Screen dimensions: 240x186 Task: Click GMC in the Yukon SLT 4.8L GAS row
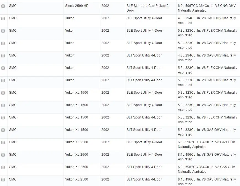13,55
